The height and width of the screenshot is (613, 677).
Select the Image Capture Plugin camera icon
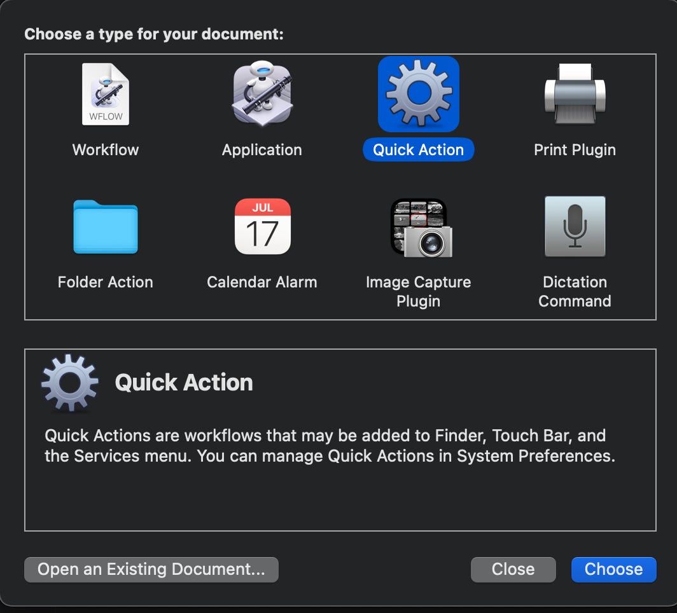coord(421,228)
